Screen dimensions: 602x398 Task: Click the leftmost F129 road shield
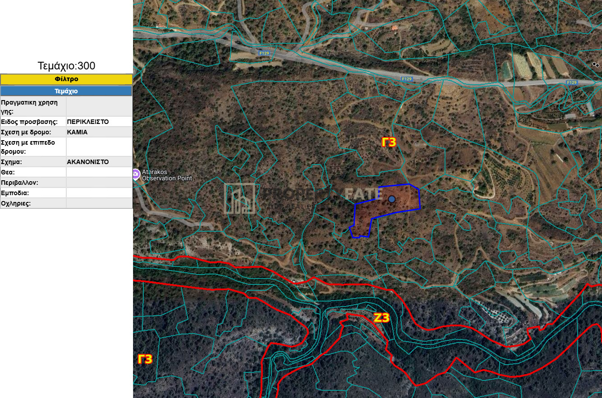[264, 53]
